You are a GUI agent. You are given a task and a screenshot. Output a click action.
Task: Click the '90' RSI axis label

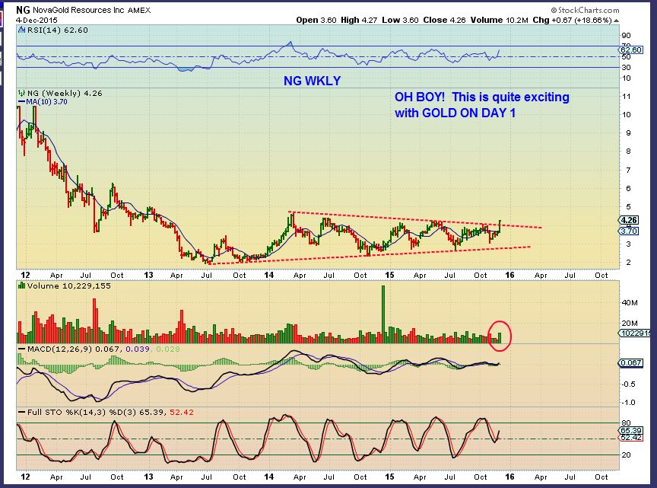[x=627, y=35]
